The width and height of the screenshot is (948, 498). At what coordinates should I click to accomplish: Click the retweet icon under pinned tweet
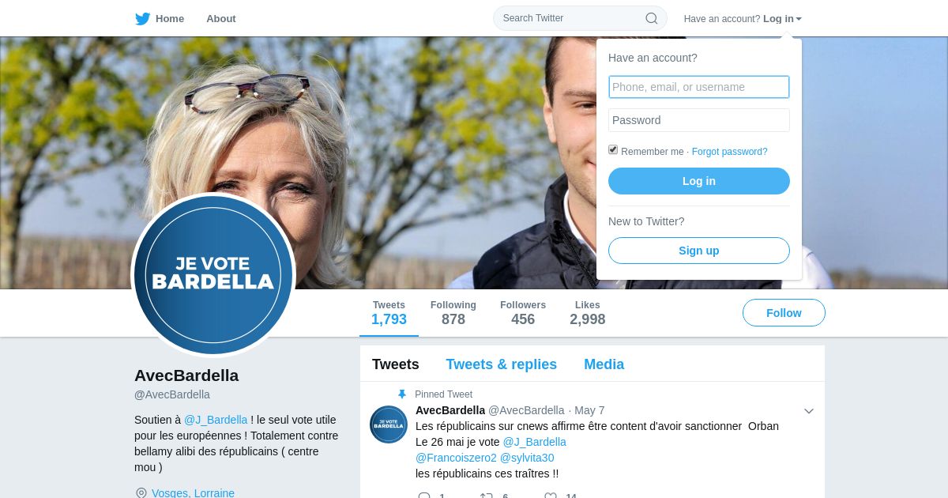[x=487, y=496]
